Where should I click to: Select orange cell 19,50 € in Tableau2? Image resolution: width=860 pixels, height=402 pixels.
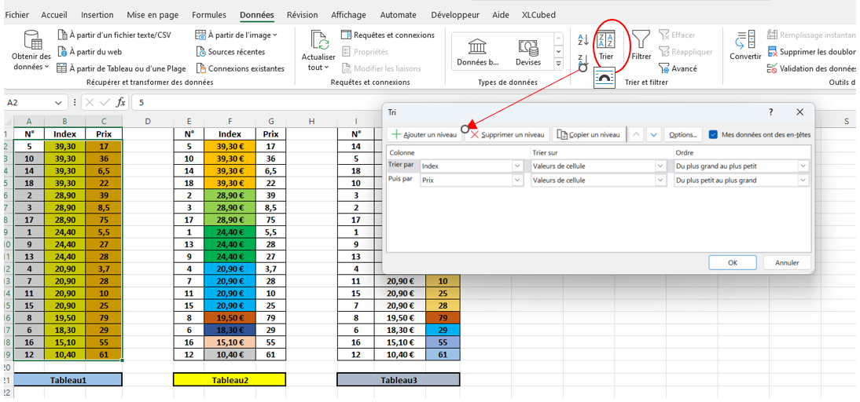pos(230,317)
